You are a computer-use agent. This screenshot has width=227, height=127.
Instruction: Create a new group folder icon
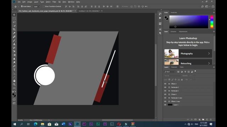(x=203, y=120)
